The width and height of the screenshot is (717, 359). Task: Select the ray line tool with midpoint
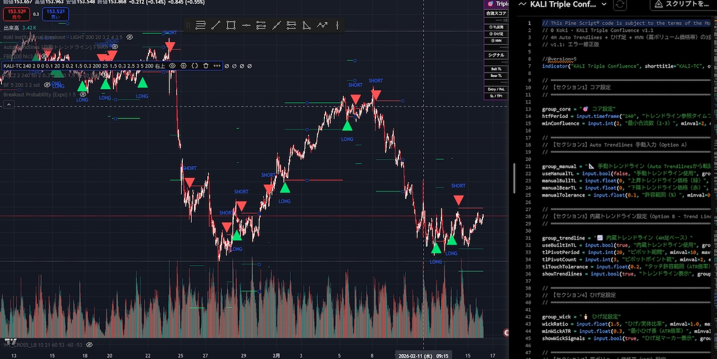277,25
